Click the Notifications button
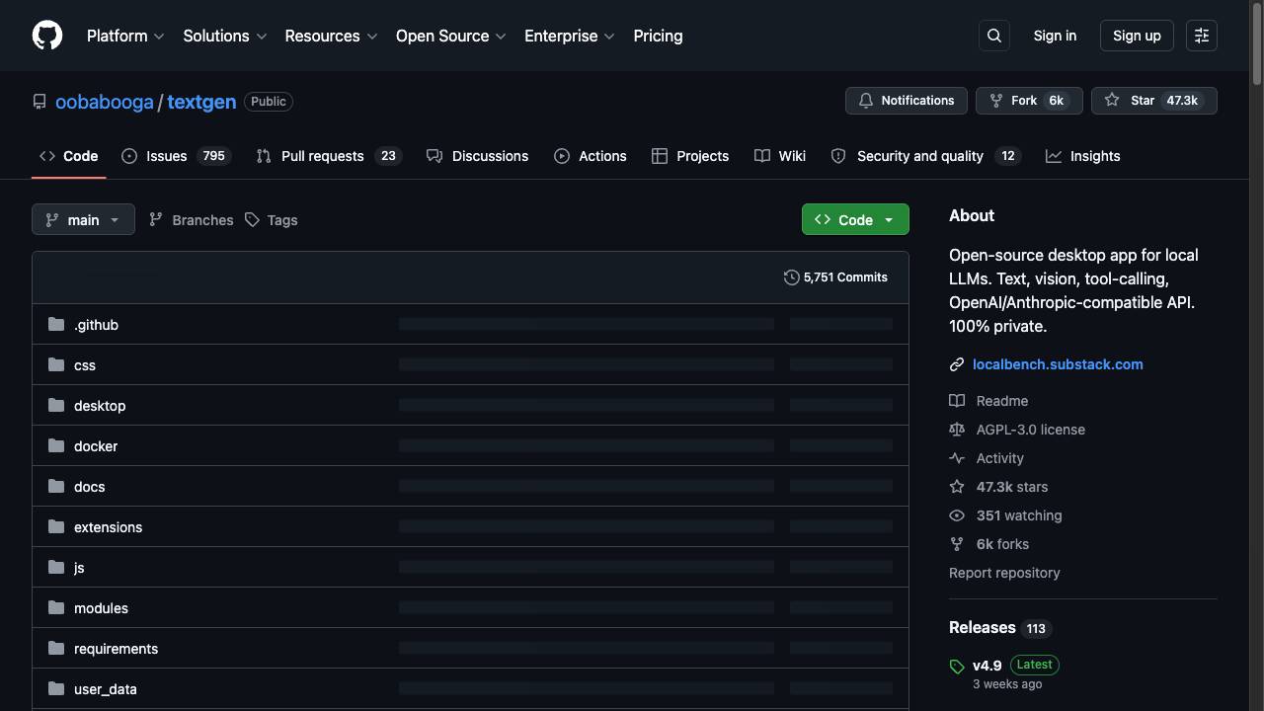This screenshot has height=711, width=1264. (x=906, y=101)
